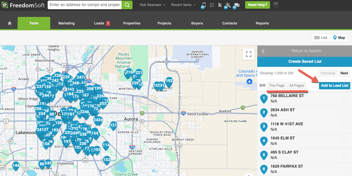Click map pin number 121

(x=113, y=126)
